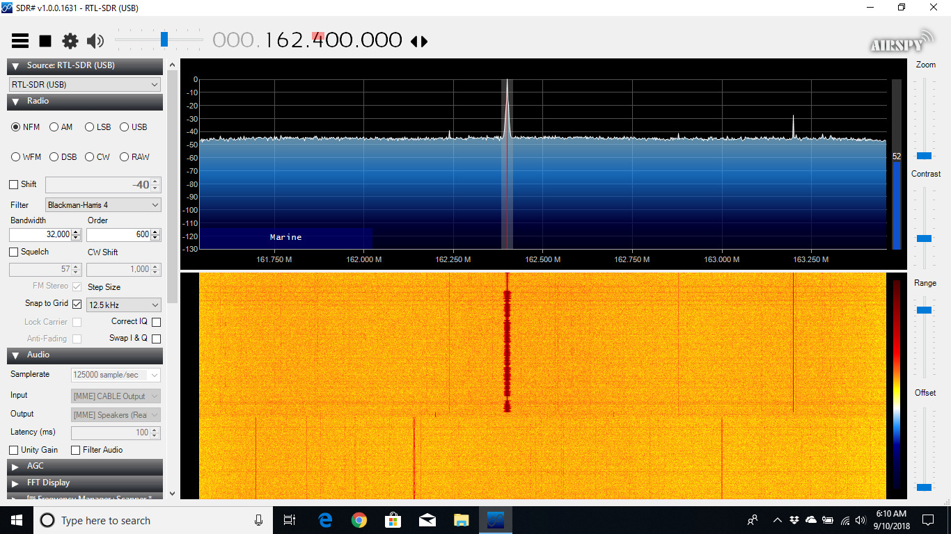
Task: Open the hamburger menu
Action: [x=20, y=41]
